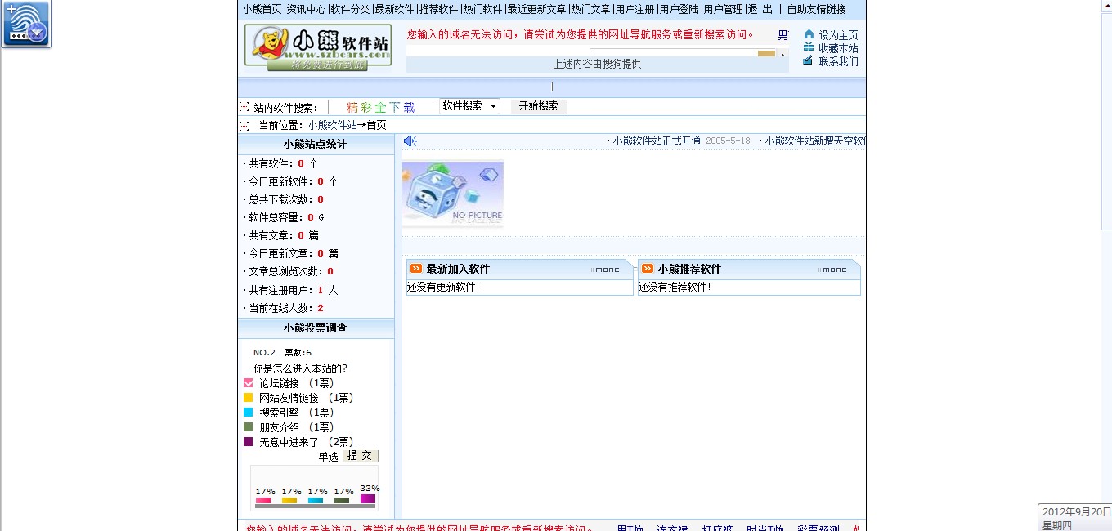Viewport: 1112px width, 531px height.
Task: Click the pencil icon beside 联系我们
Action: (x=809, y=60)
